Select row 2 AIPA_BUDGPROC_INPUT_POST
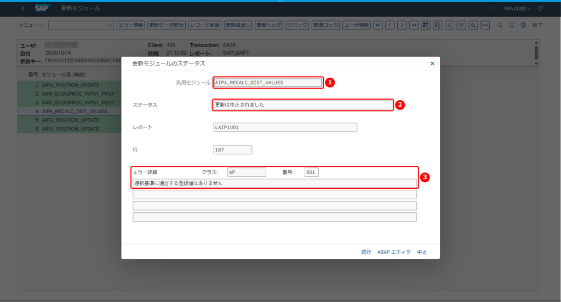The height and width of the screenshot is (302, 561). (69, 94)
